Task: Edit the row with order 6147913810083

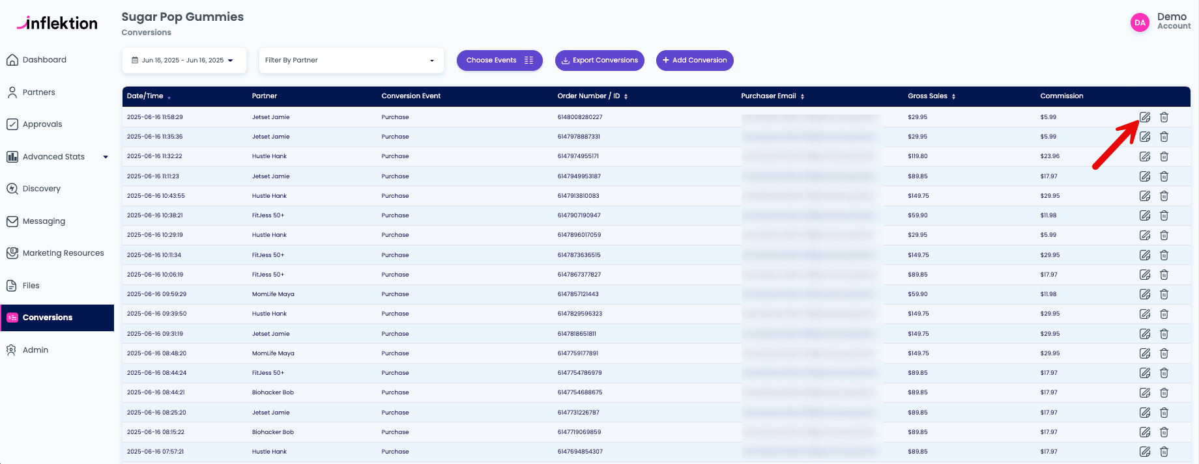Action: [1145, 196]
